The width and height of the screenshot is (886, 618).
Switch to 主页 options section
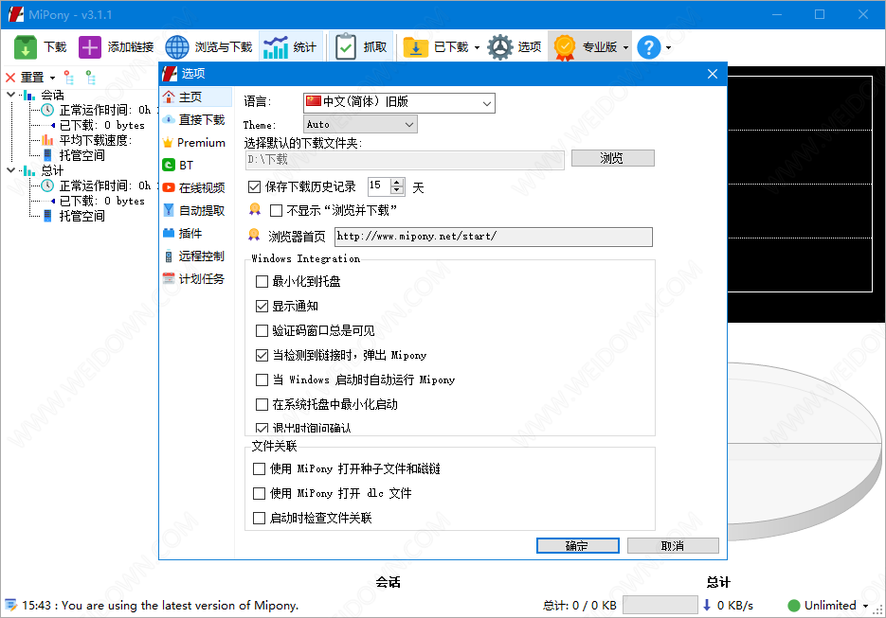[195, 97]
